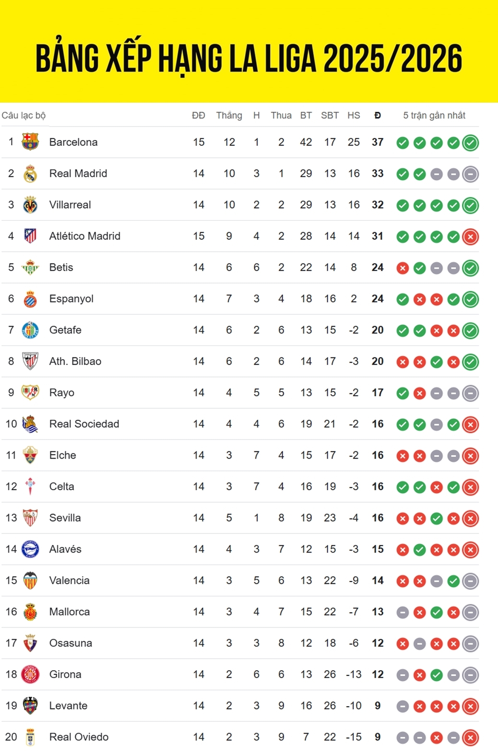Click the Thắng column header
Viewport: 498px width, 756px height.
(x=229, y=115)
